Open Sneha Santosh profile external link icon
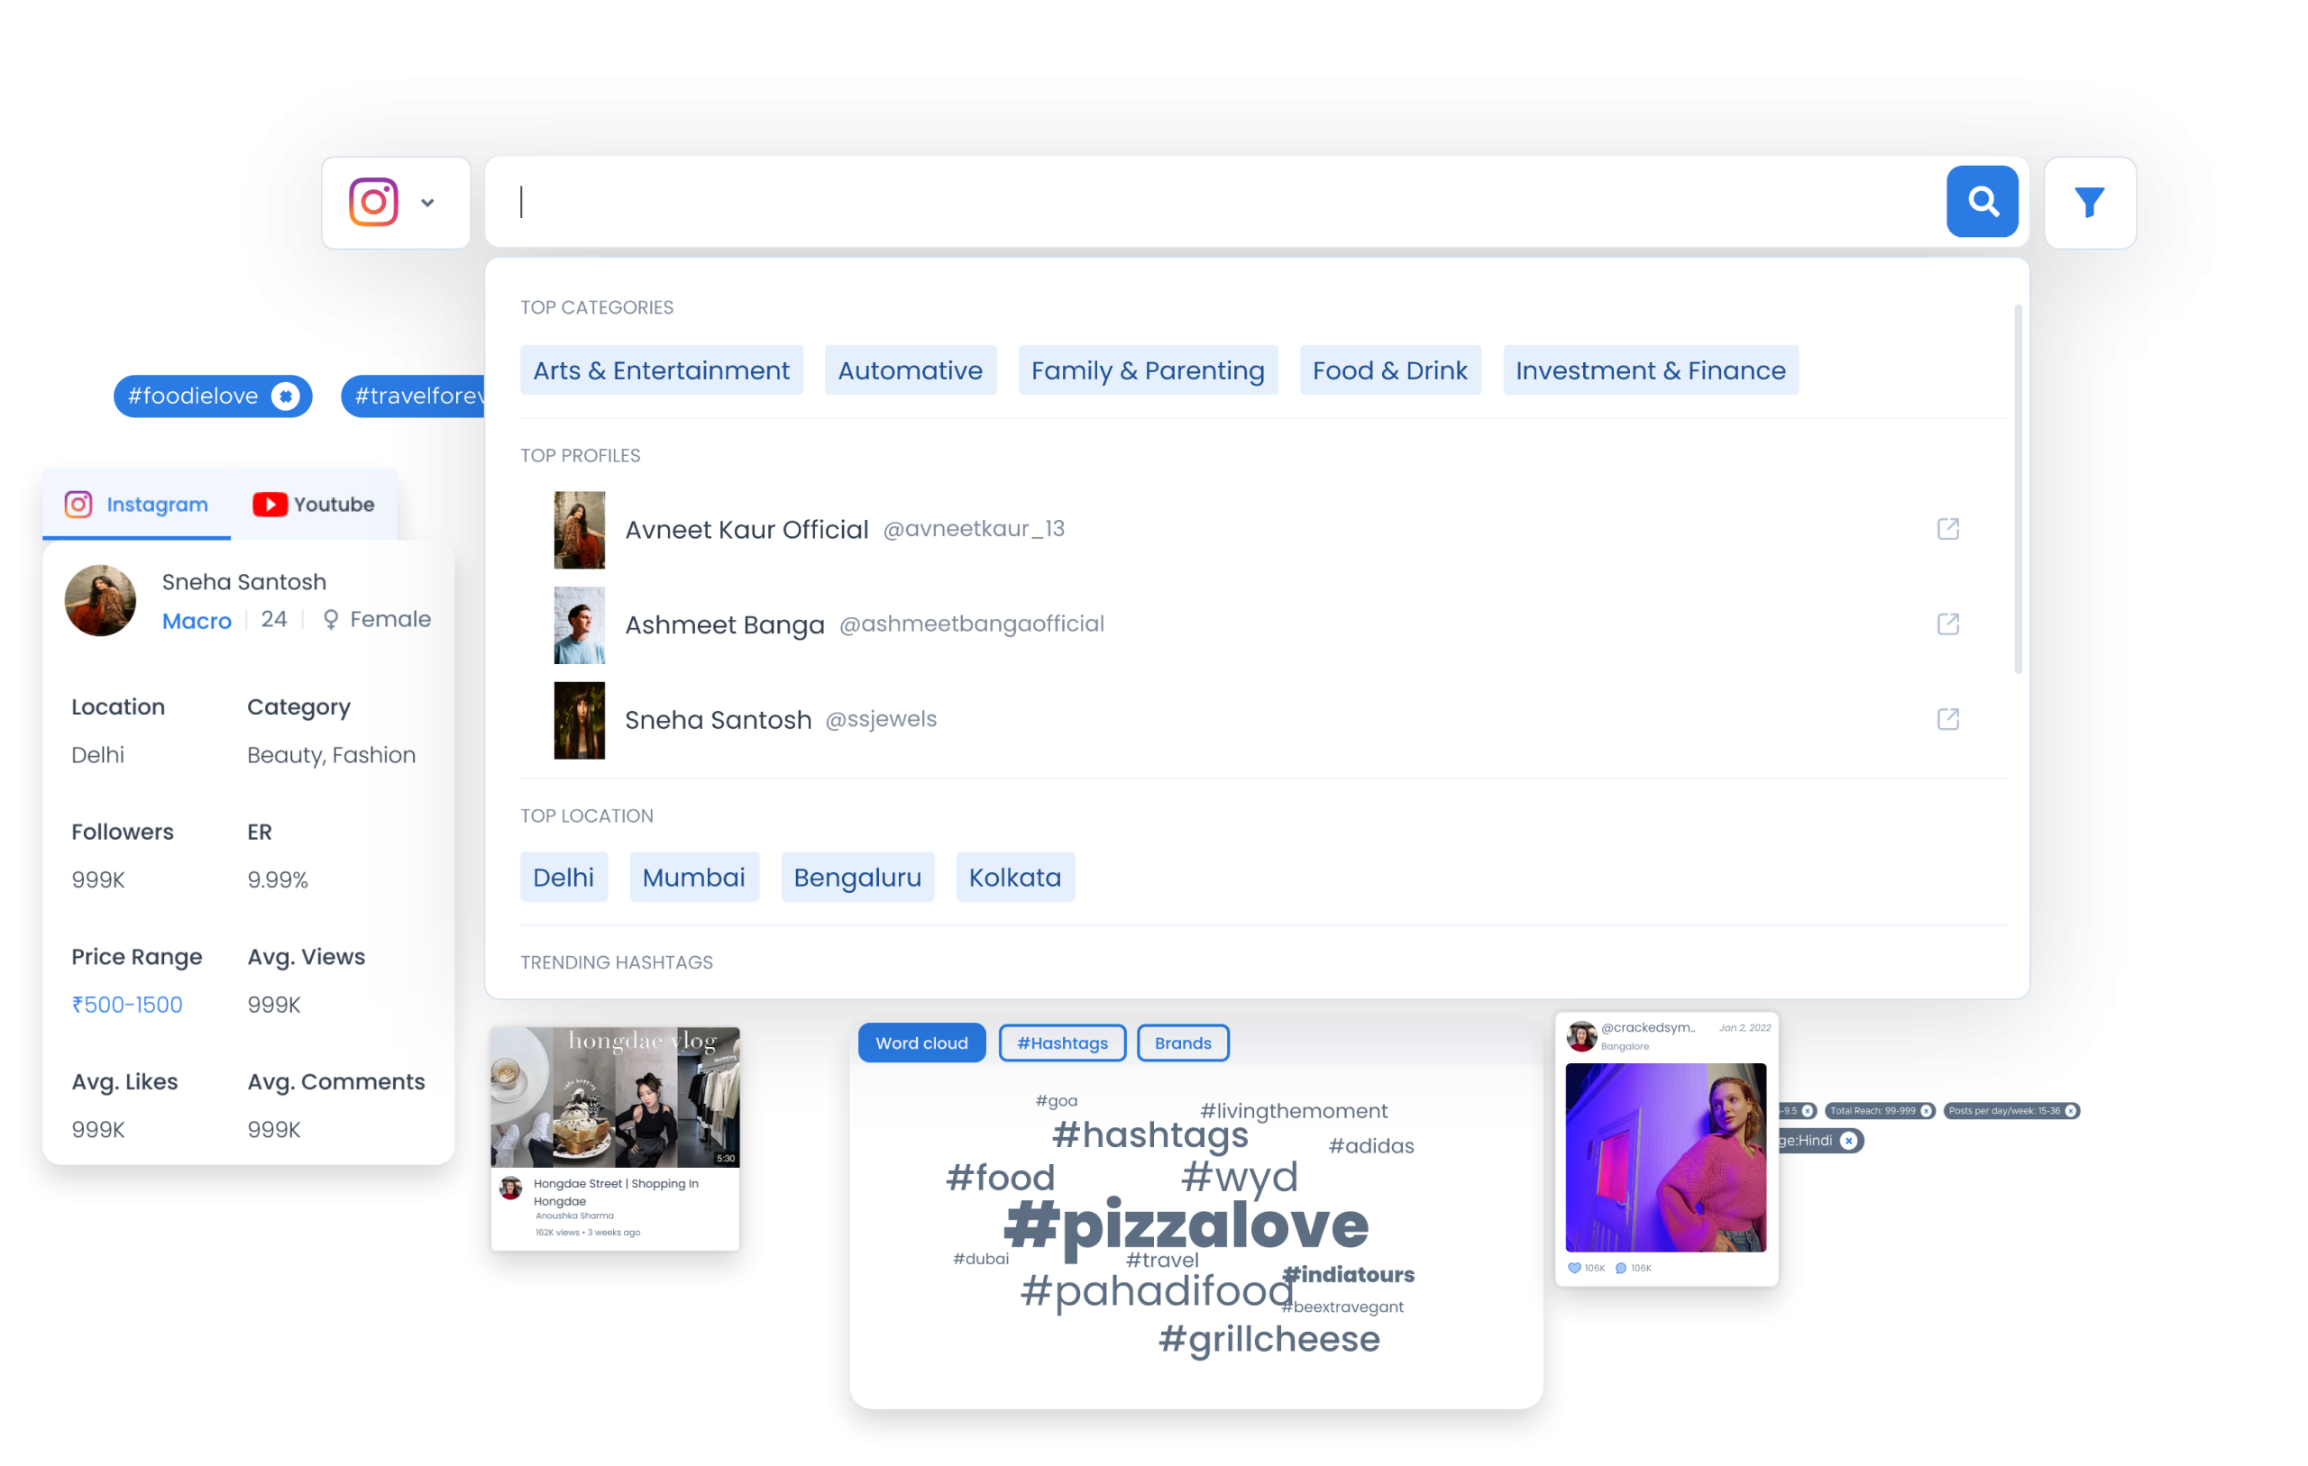The width and height of the screenshot is (2308, 1466). 1946,720
